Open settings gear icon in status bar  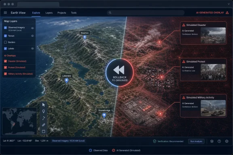click(227, 141)
